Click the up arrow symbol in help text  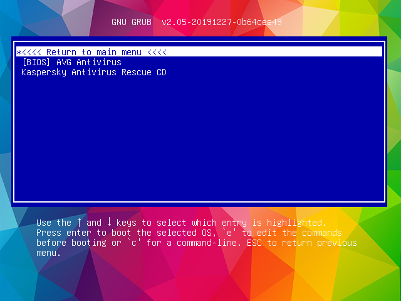tap(79, 222)
